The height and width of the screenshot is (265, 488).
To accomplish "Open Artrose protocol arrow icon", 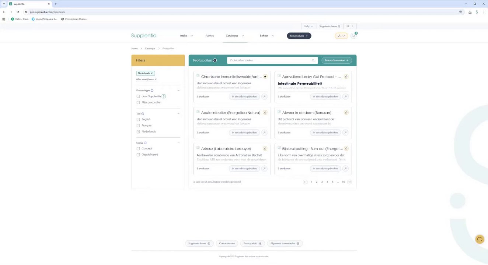I will point(264,169).
